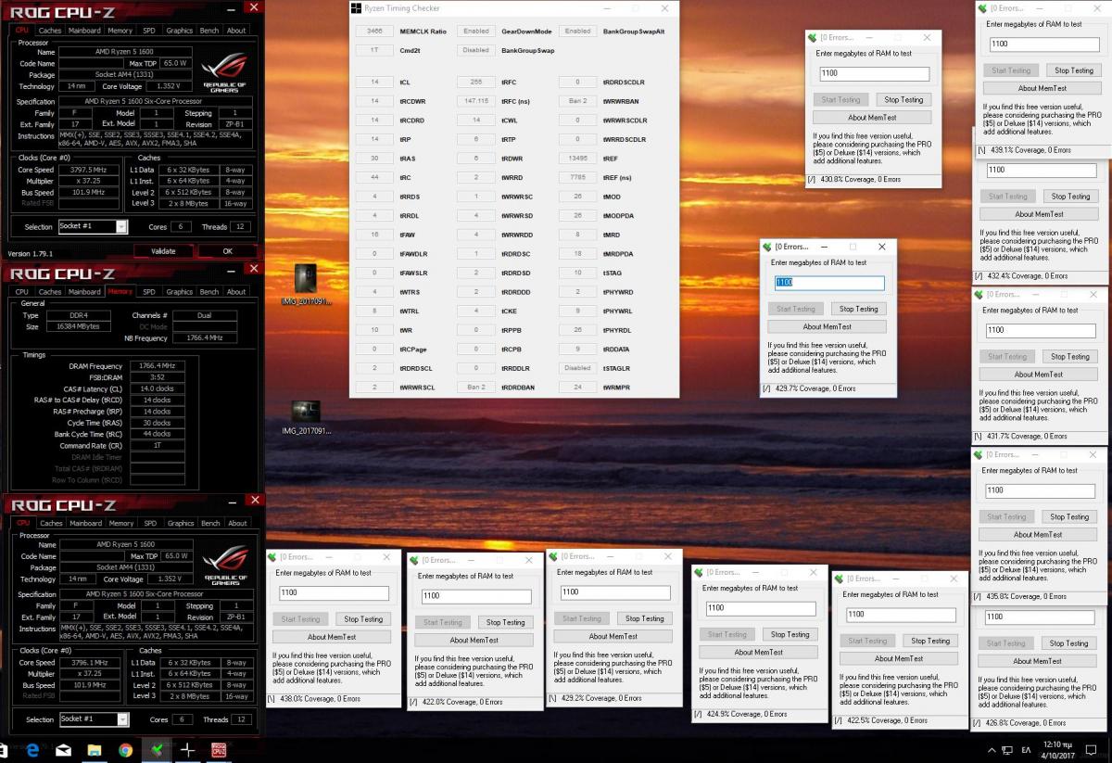
Task: Open About MemTest in the 422.5% coverage window
Action: point(898,659)
